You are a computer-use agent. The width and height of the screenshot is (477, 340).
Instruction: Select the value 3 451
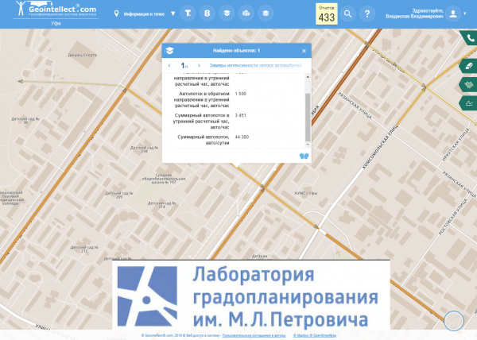point(241,115)
